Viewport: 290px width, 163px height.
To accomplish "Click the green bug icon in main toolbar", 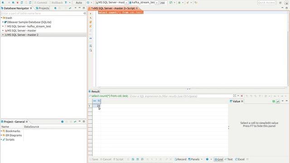I will (x=179, y=3).
